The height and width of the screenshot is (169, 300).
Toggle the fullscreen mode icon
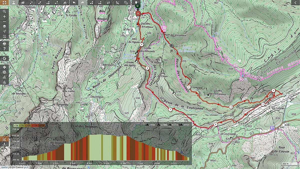tap(4, 3)
